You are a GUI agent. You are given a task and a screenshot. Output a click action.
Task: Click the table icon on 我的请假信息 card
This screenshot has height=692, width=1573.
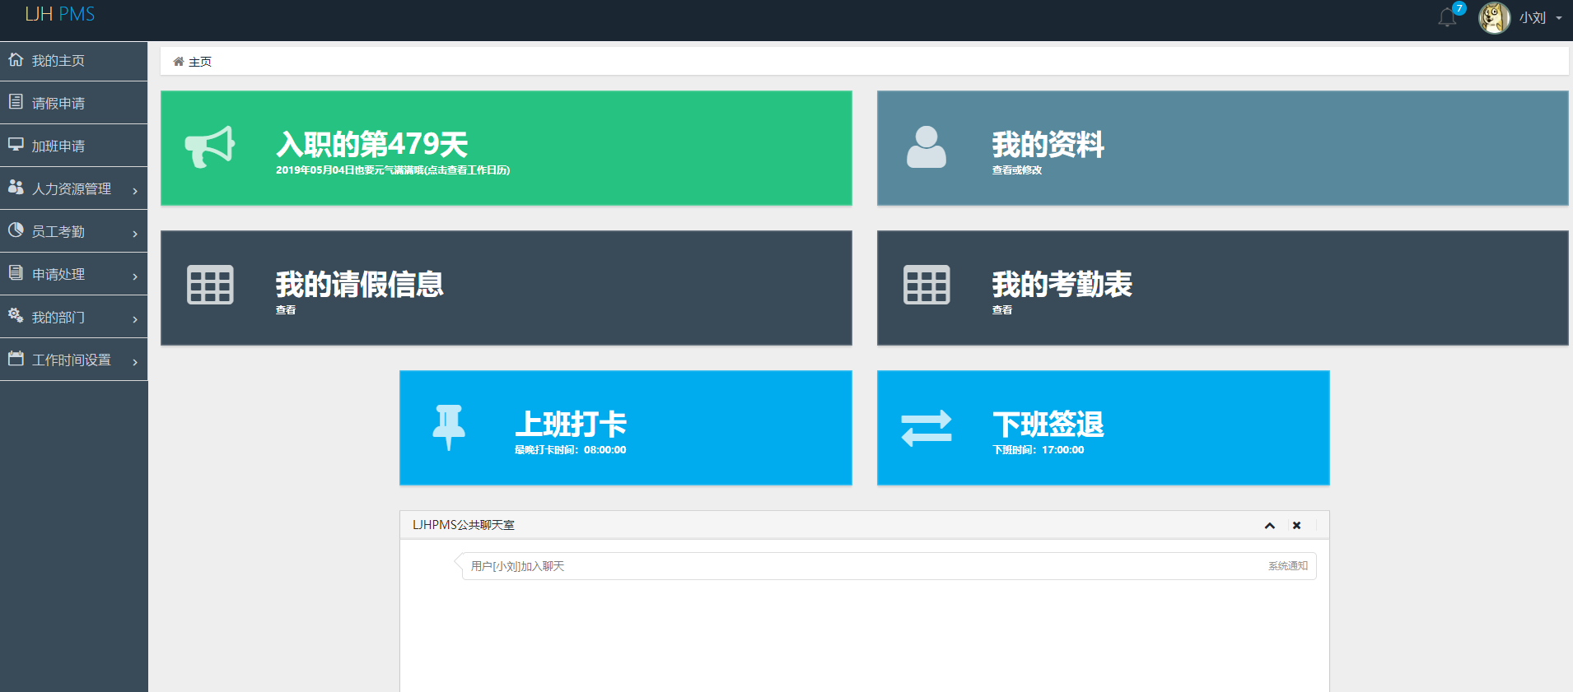(x=210, y=285)
